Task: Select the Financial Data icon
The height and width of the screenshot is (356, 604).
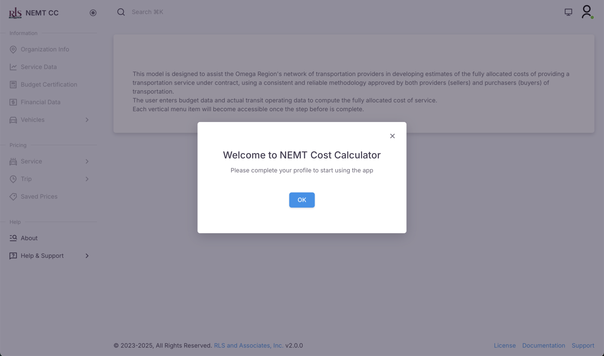Action: coord(13,102)
